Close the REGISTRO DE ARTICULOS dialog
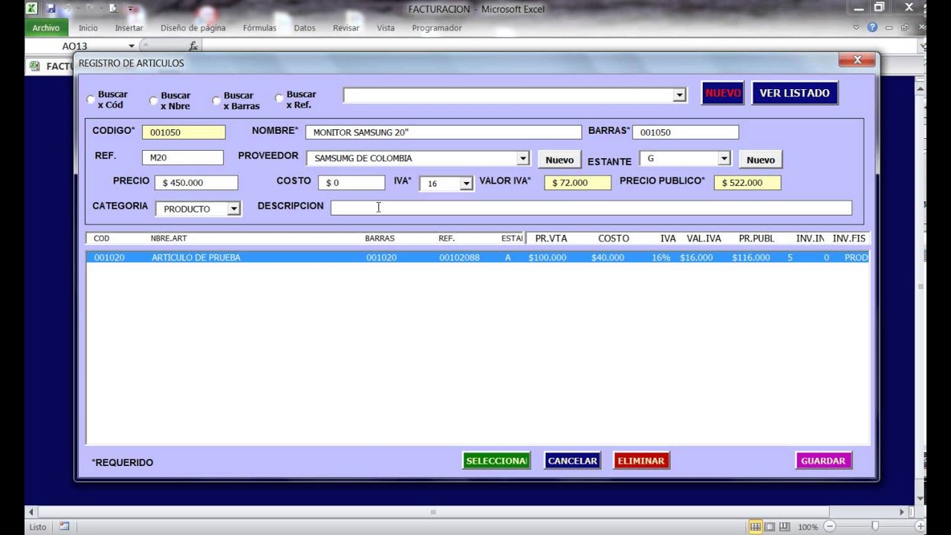Screen dimensions: 951x535 (857, 60)
